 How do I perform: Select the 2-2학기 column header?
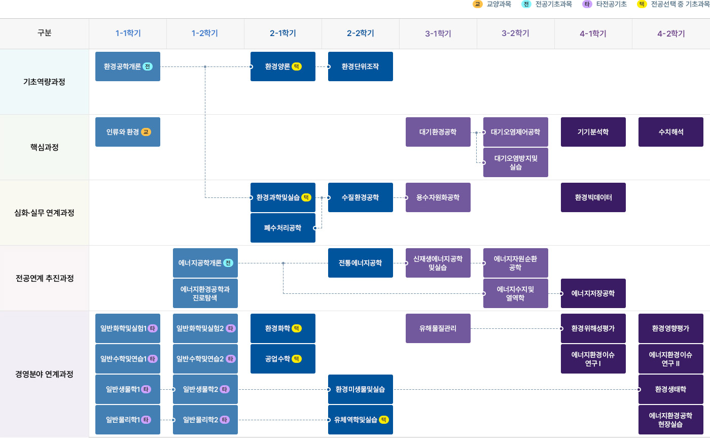(x=361, y=34)
